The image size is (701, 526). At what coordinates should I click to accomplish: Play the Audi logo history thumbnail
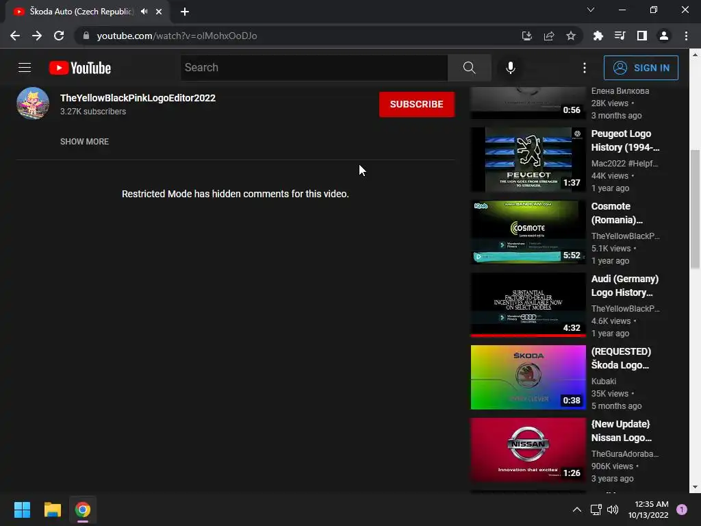coord(528,305)
